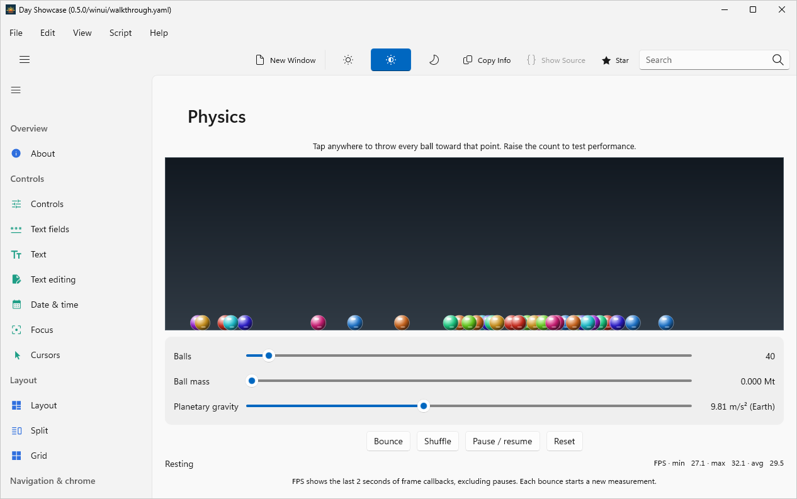
Task: Click the FPS avg 29.5 readout
Action: pyautogui.click(x=767, y=463)
